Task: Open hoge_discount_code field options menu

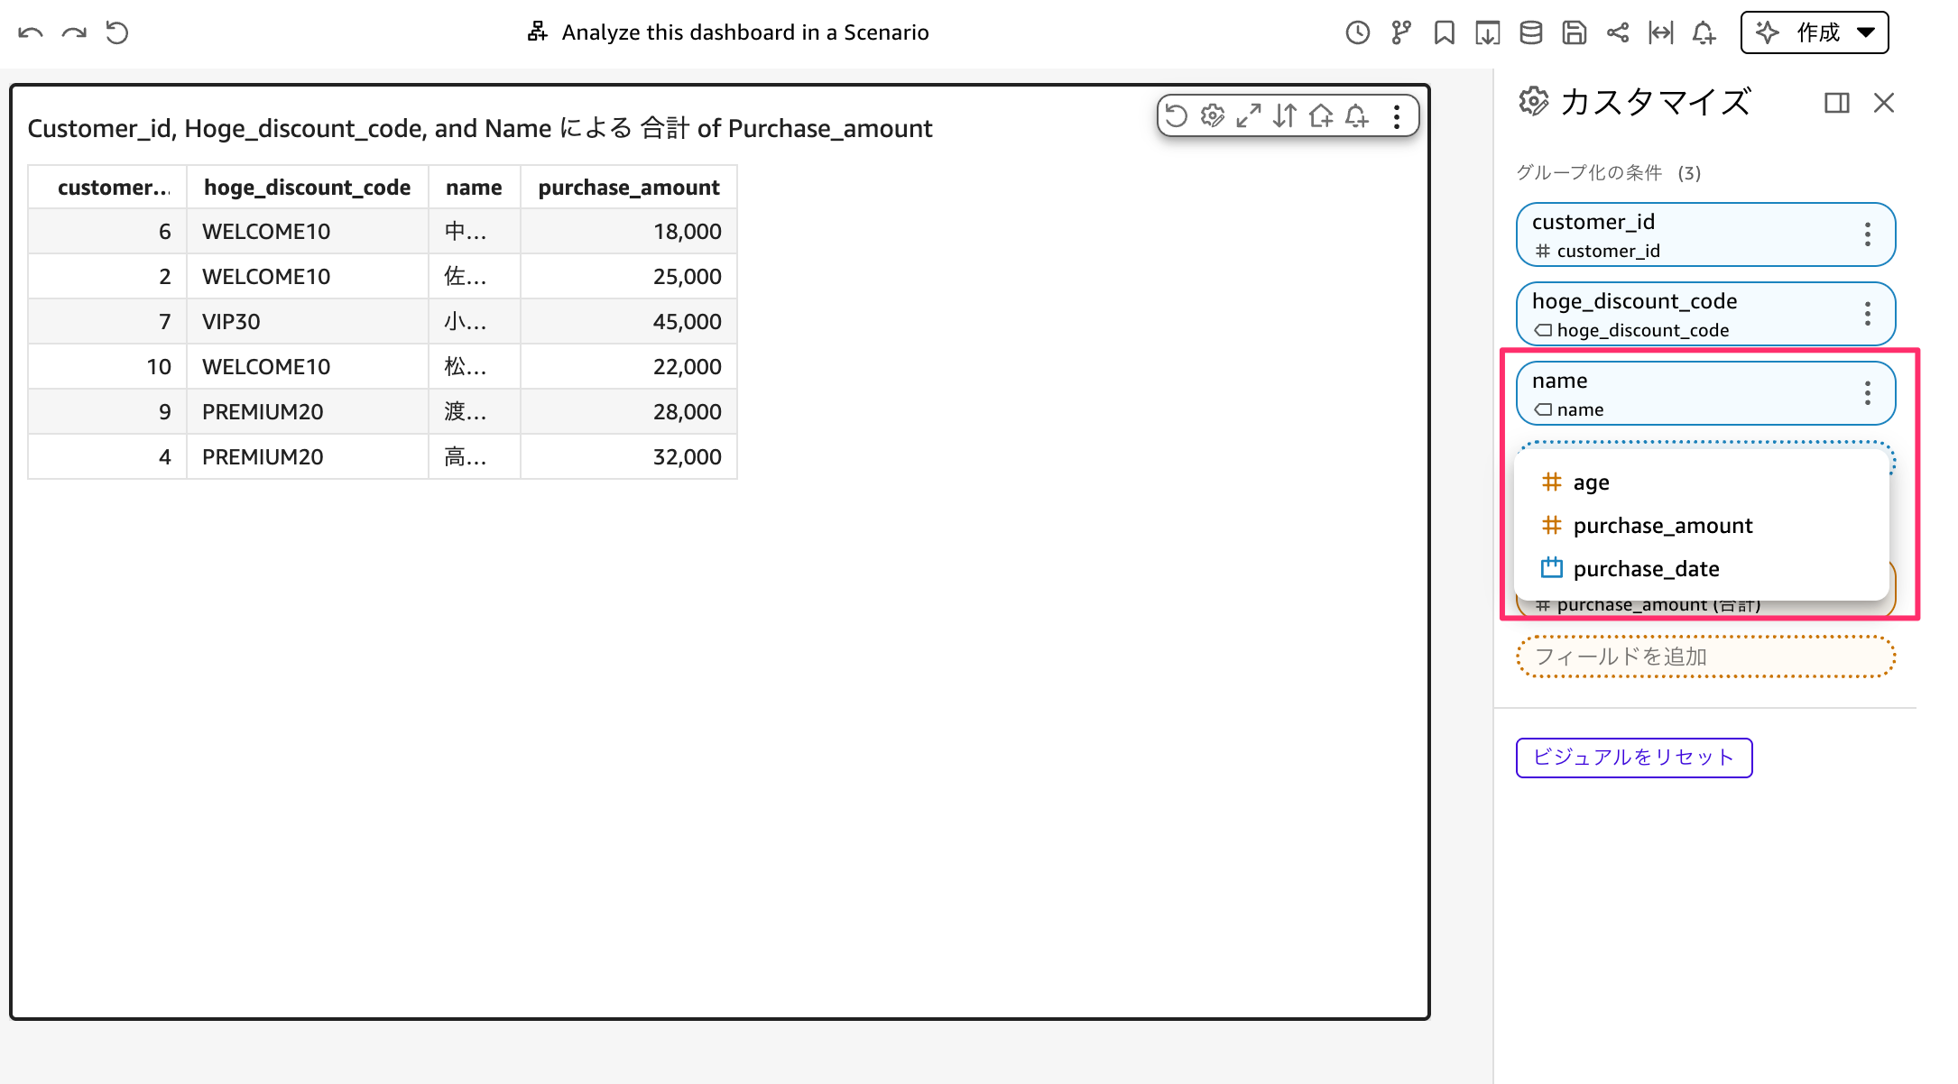Action: pos(1868,314)
